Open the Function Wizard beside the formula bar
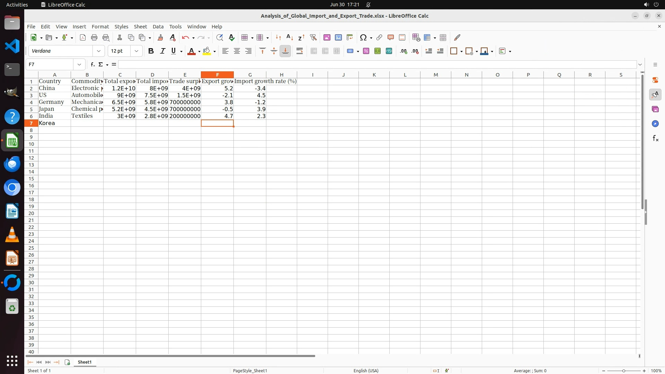 92,64
